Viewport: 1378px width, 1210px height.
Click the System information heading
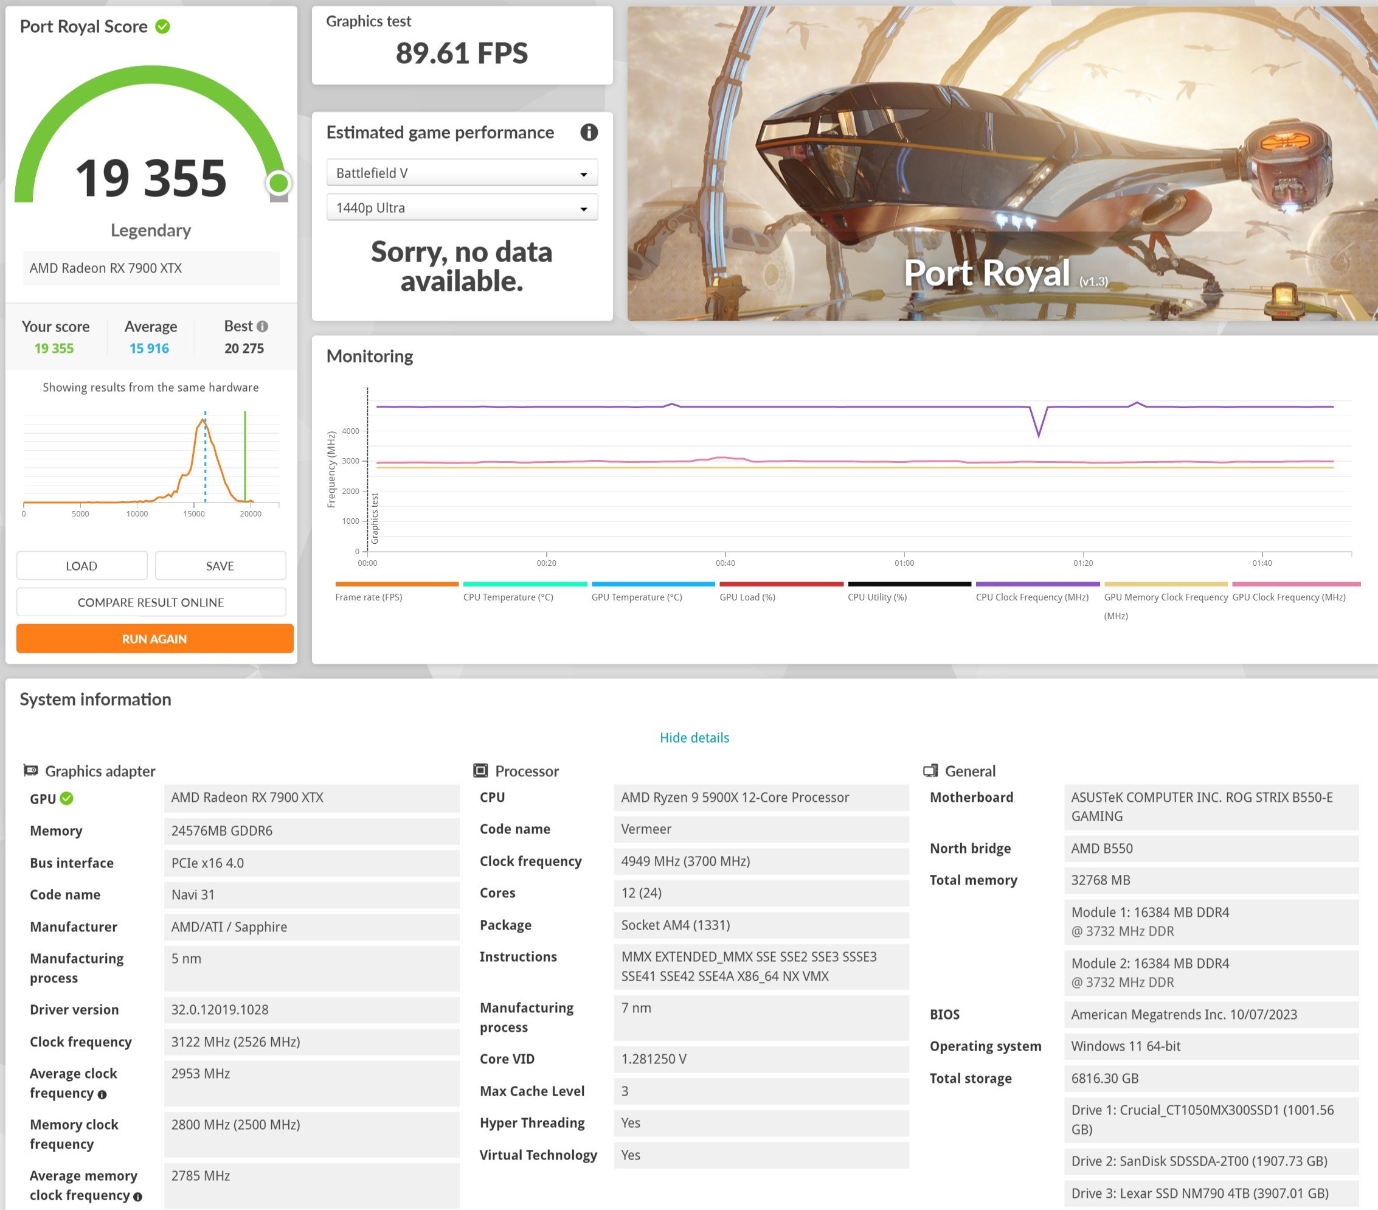point(95,700)
